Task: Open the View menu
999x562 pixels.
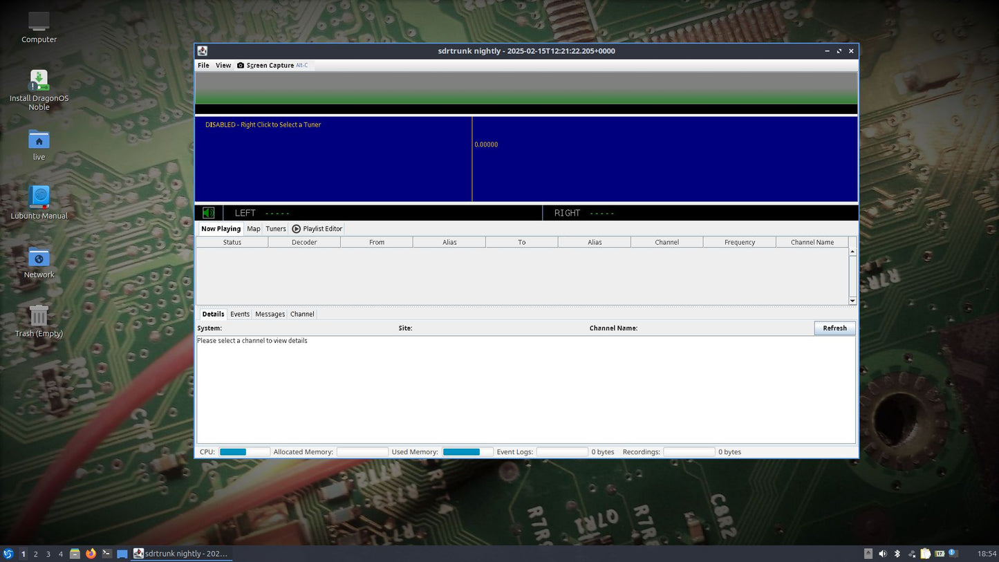Action: coord(223,65)
